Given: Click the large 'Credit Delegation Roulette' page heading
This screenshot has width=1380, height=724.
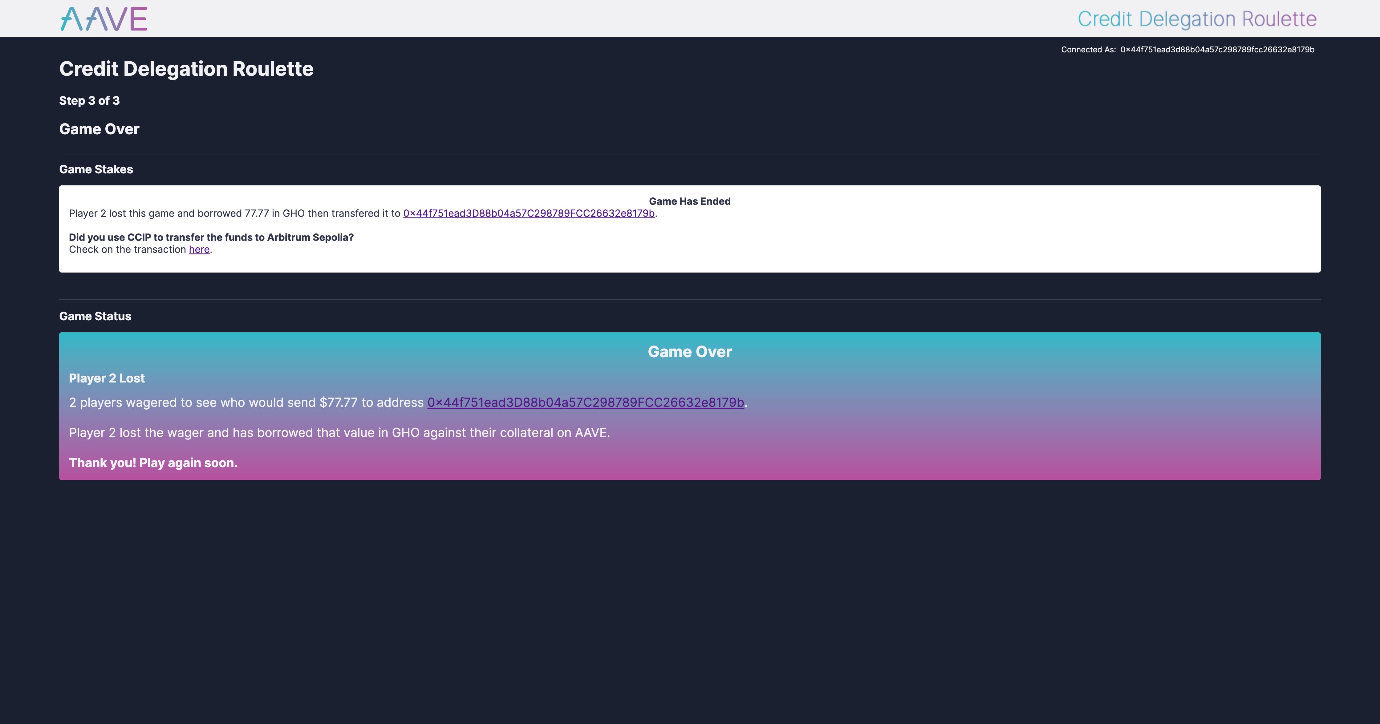Looking at the screenshot, I should tap(186, 69).
